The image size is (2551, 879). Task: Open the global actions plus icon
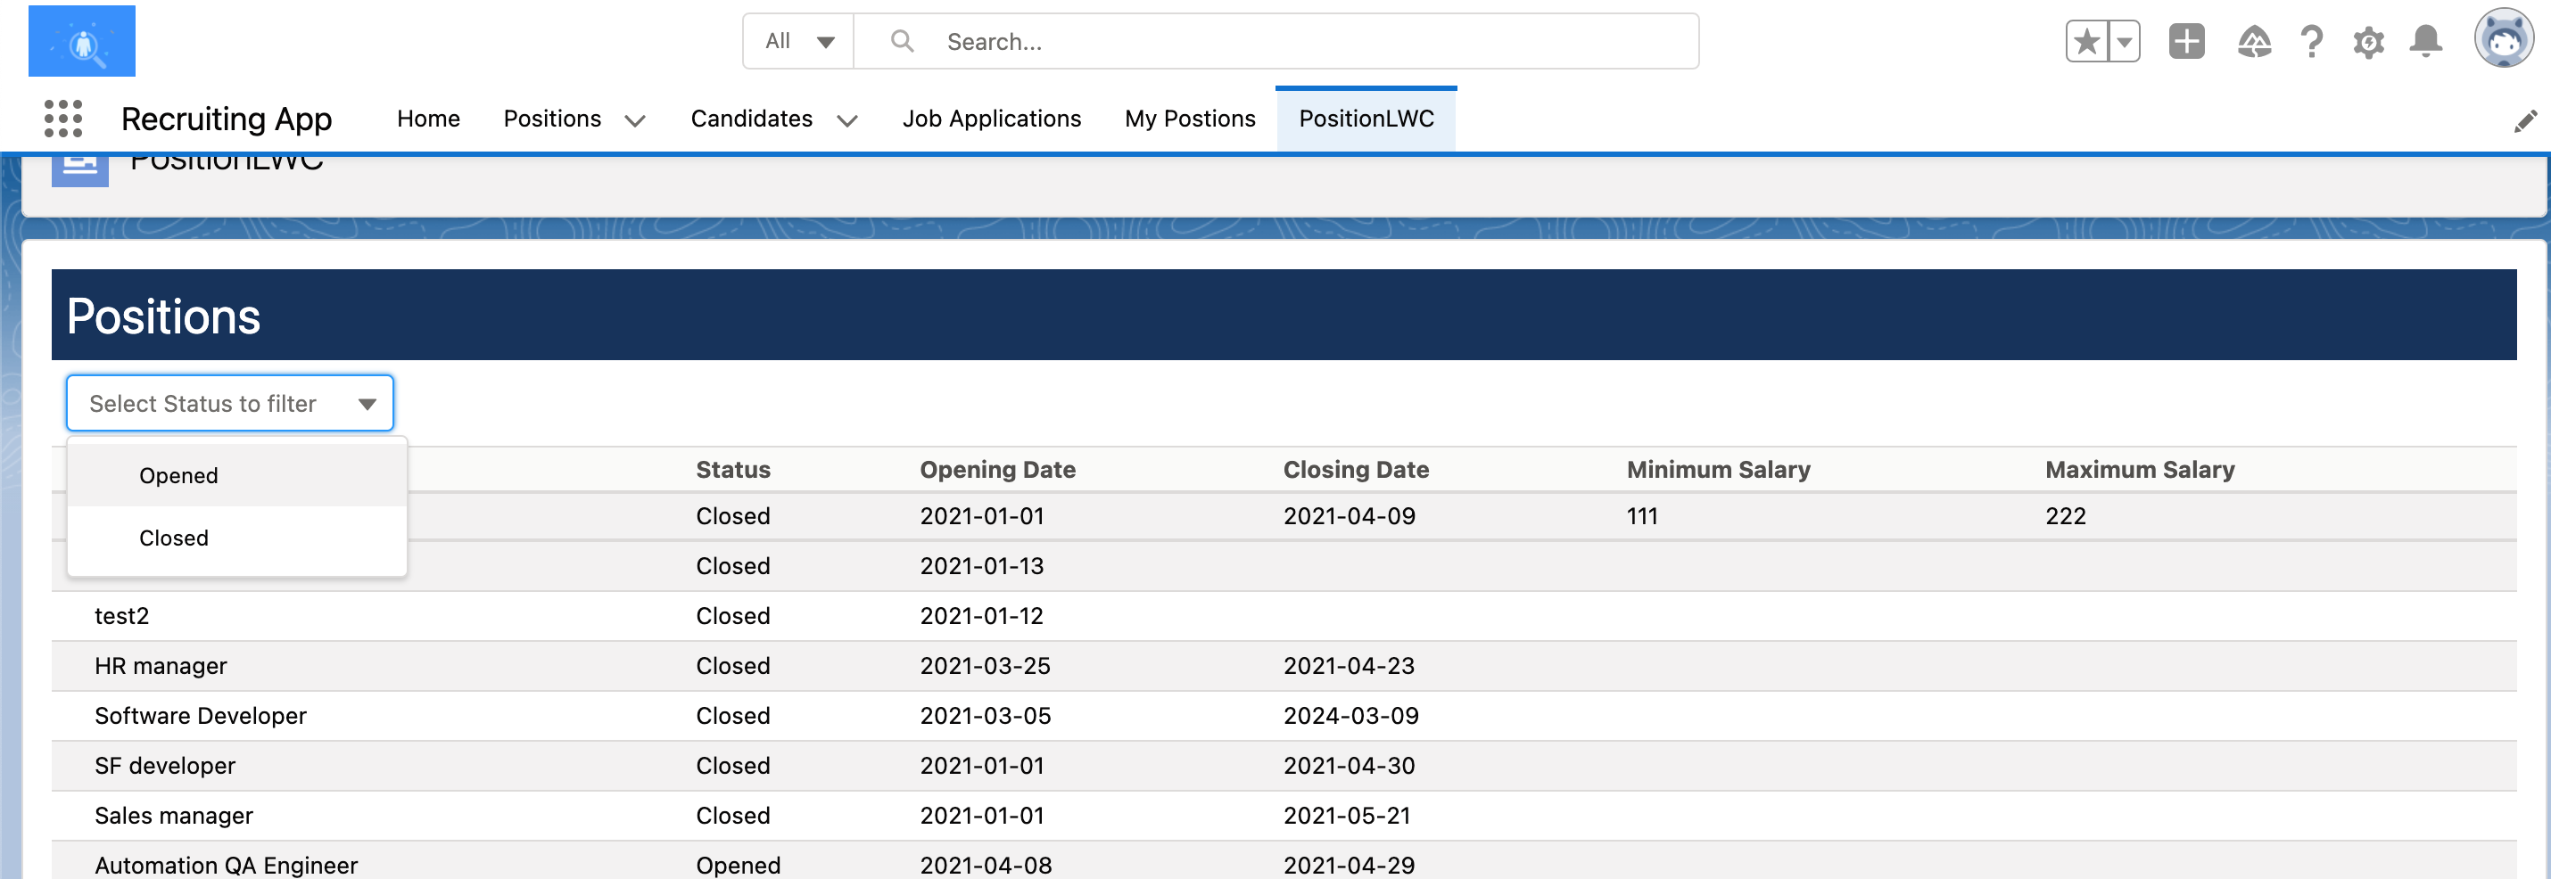[2185, 42]
